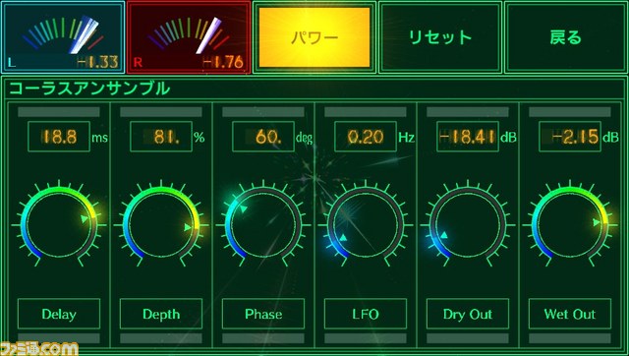Select the 60. deg phase value field

[x=263, y=137]
